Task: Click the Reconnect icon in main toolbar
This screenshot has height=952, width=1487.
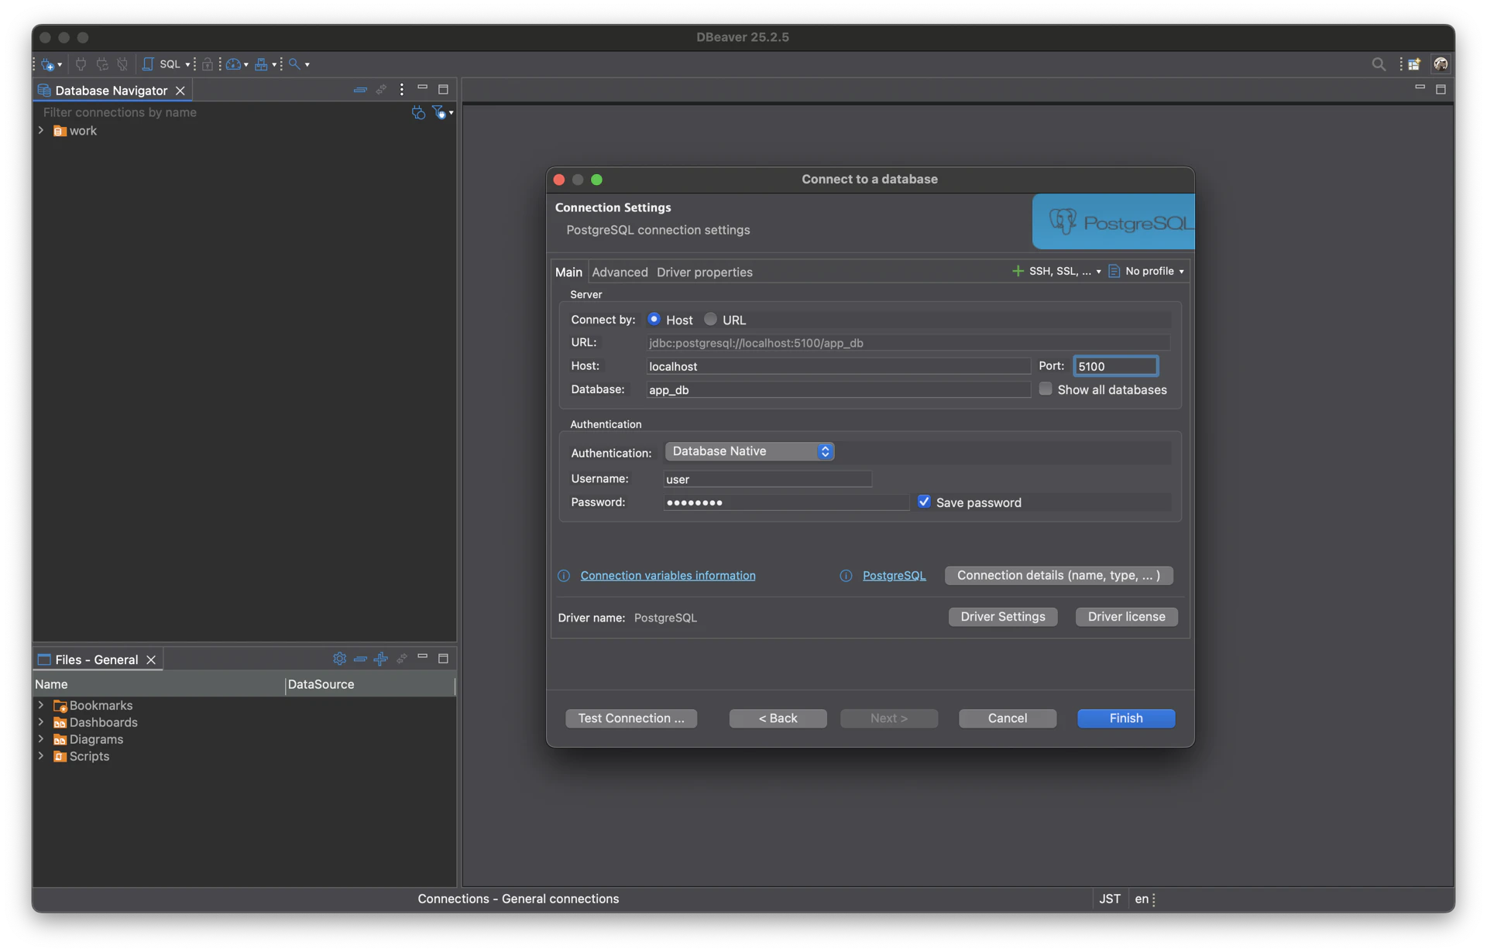Action: pyautogui.click(x=101, y=64)
